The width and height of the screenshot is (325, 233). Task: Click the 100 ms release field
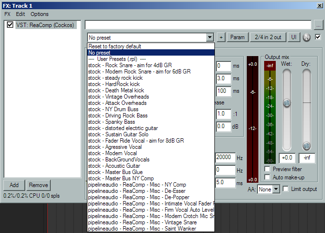click(224, 91)
